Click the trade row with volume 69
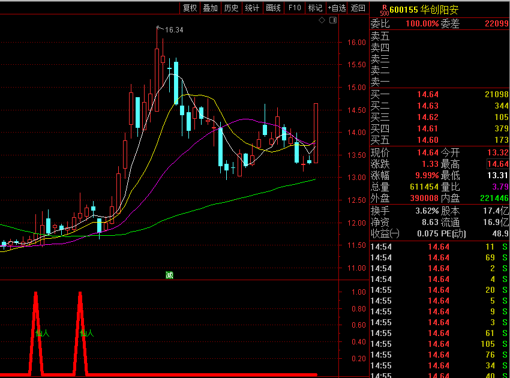510x378 pixels. pyautogui.click(x=439, y=257)
